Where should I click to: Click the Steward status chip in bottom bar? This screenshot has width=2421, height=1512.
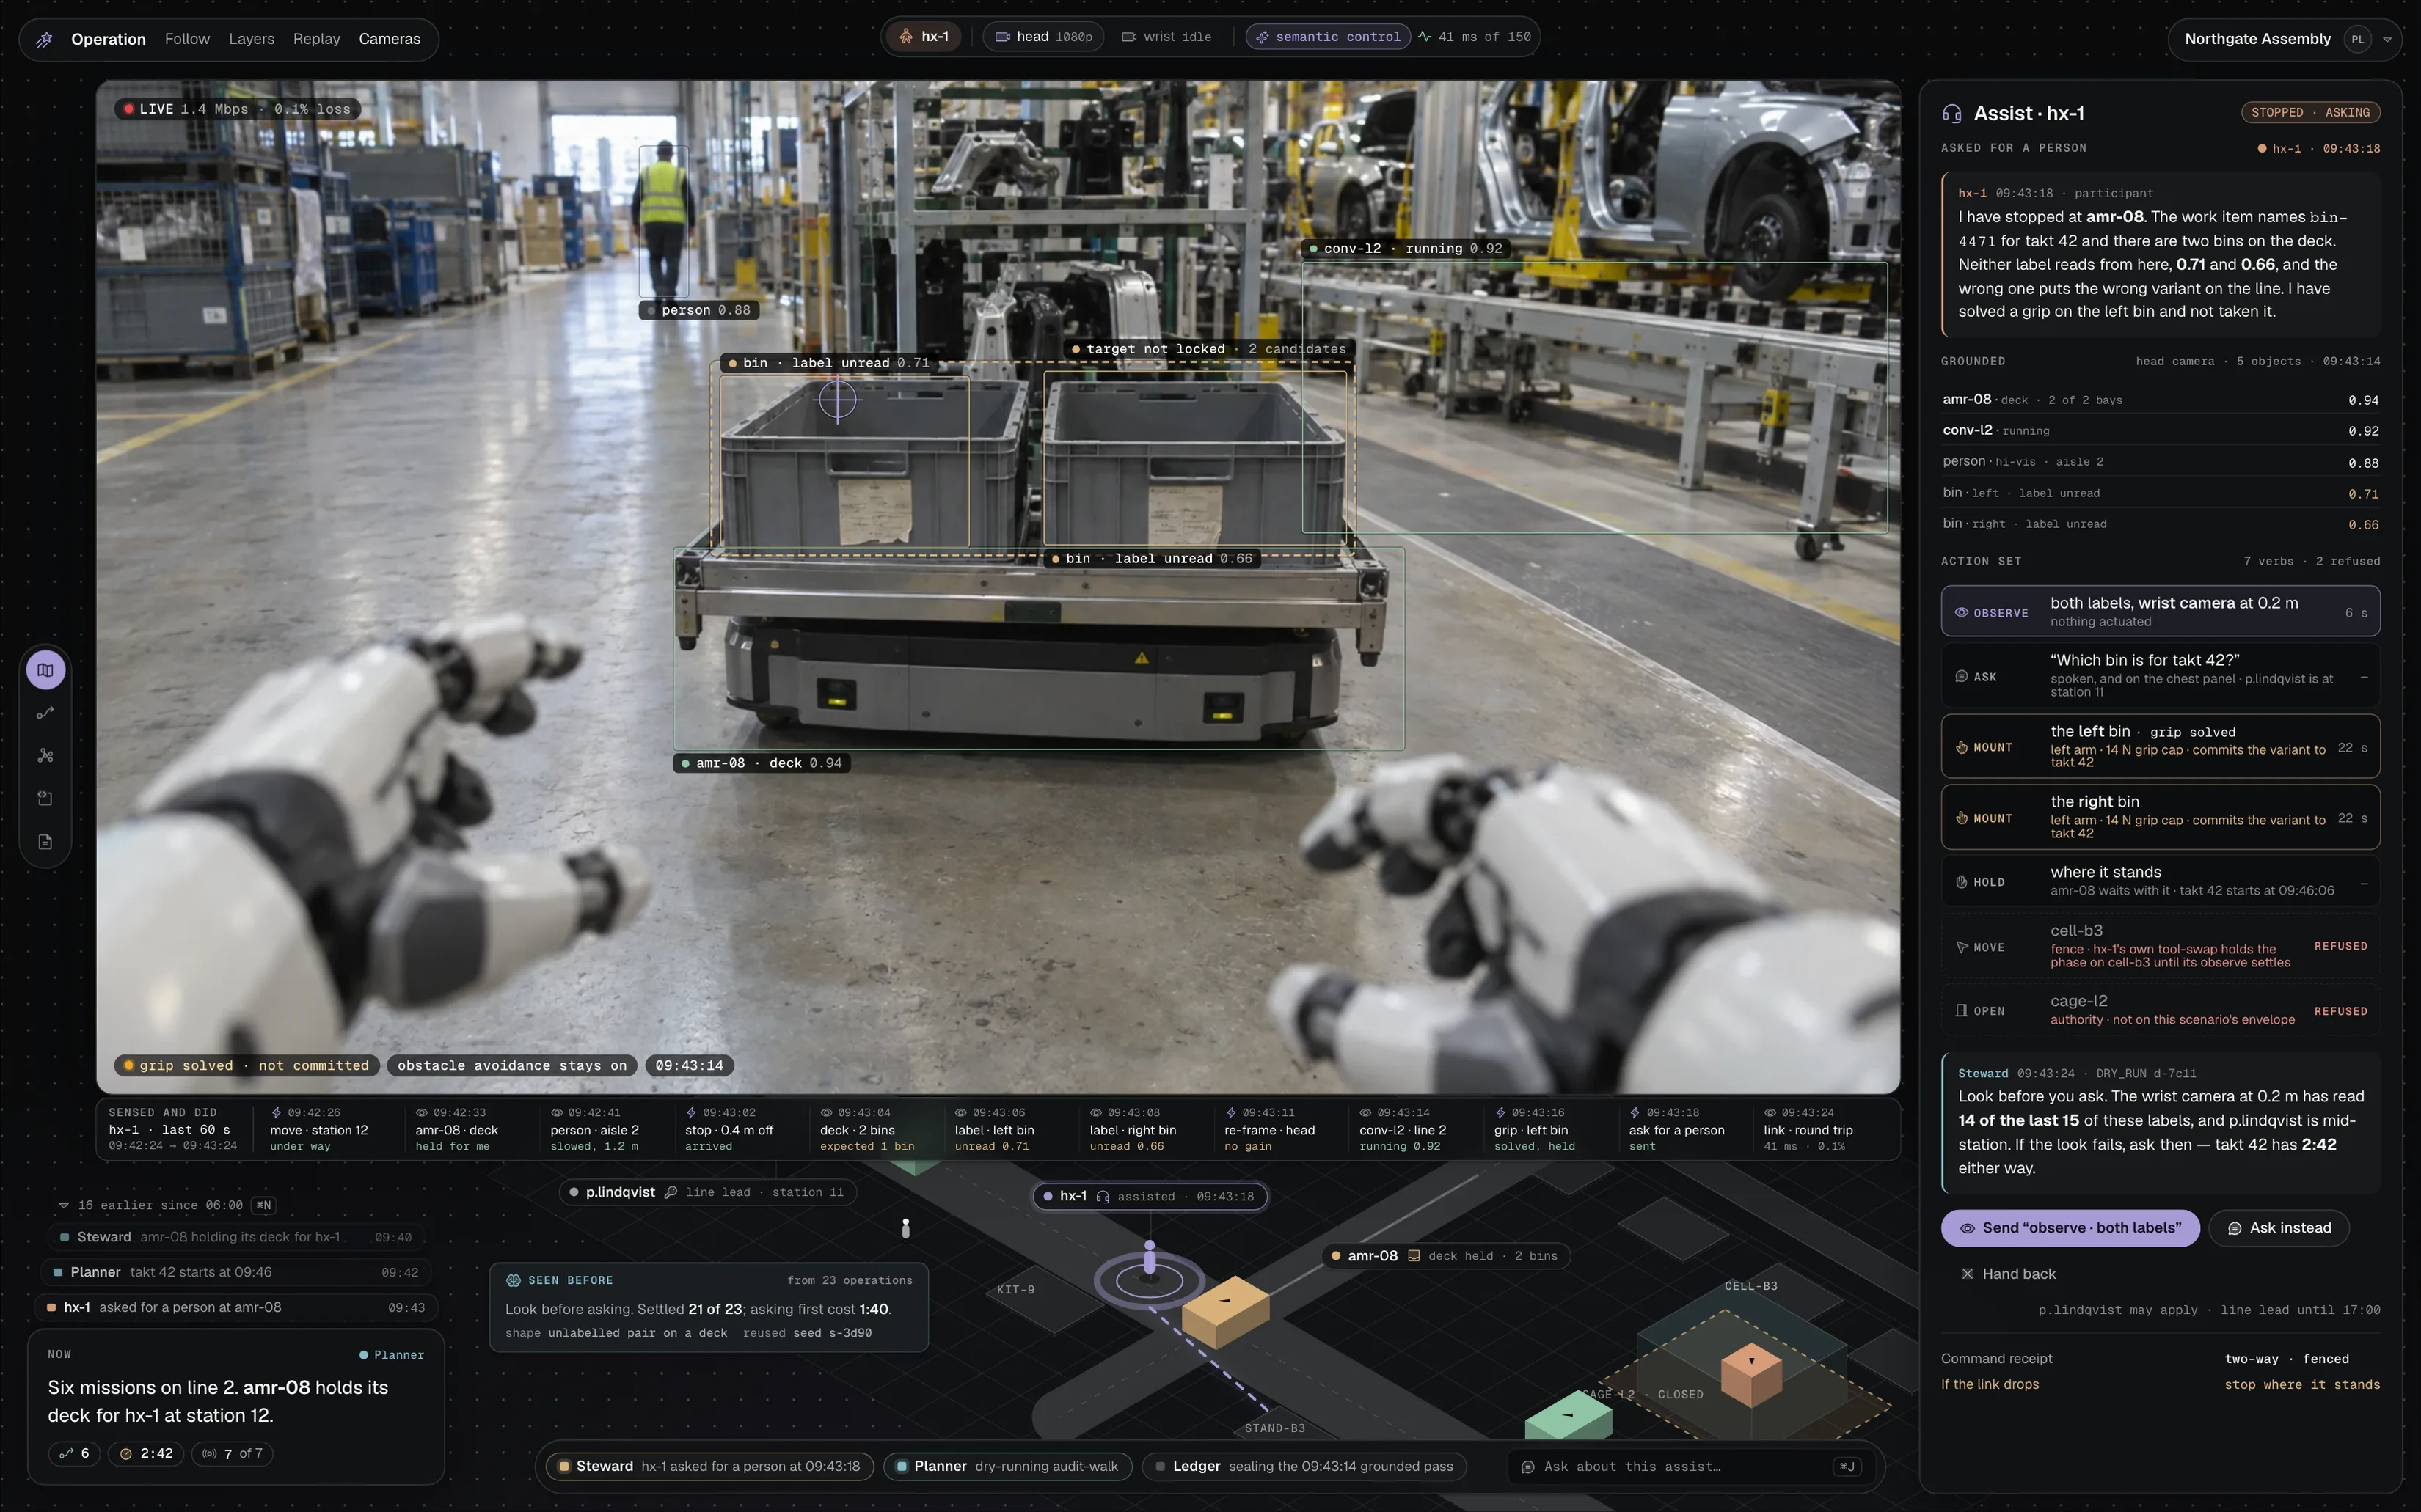tap(710, 1466)
